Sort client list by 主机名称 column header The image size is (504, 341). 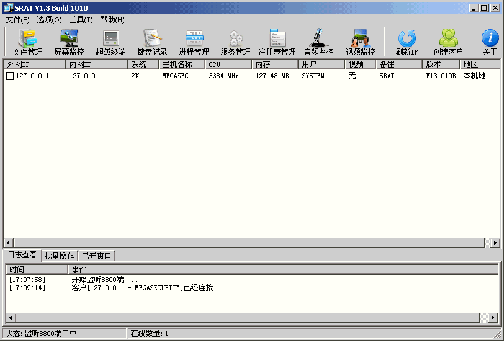177,64
